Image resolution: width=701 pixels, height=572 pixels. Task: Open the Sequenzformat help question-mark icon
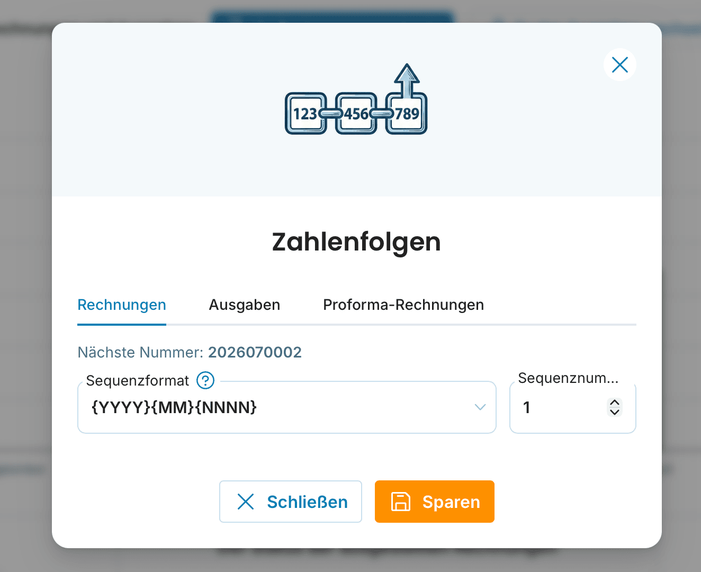point(205,380)
